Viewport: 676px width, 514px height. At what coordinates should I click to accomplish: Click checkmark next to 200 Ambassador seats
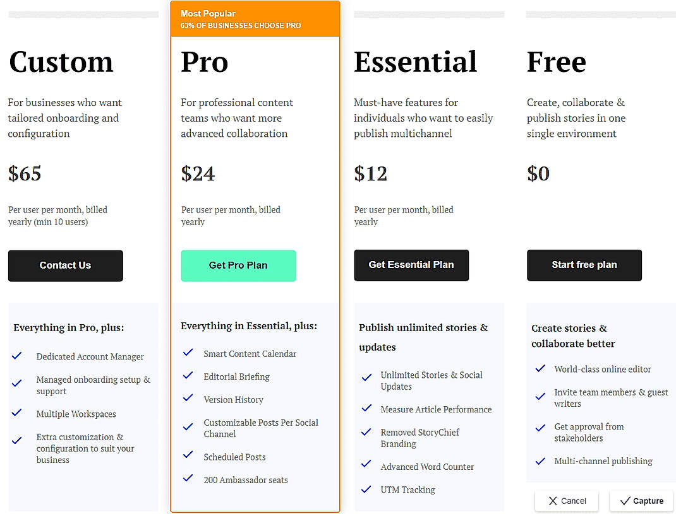pyautogui.click(x=188, y=479)
